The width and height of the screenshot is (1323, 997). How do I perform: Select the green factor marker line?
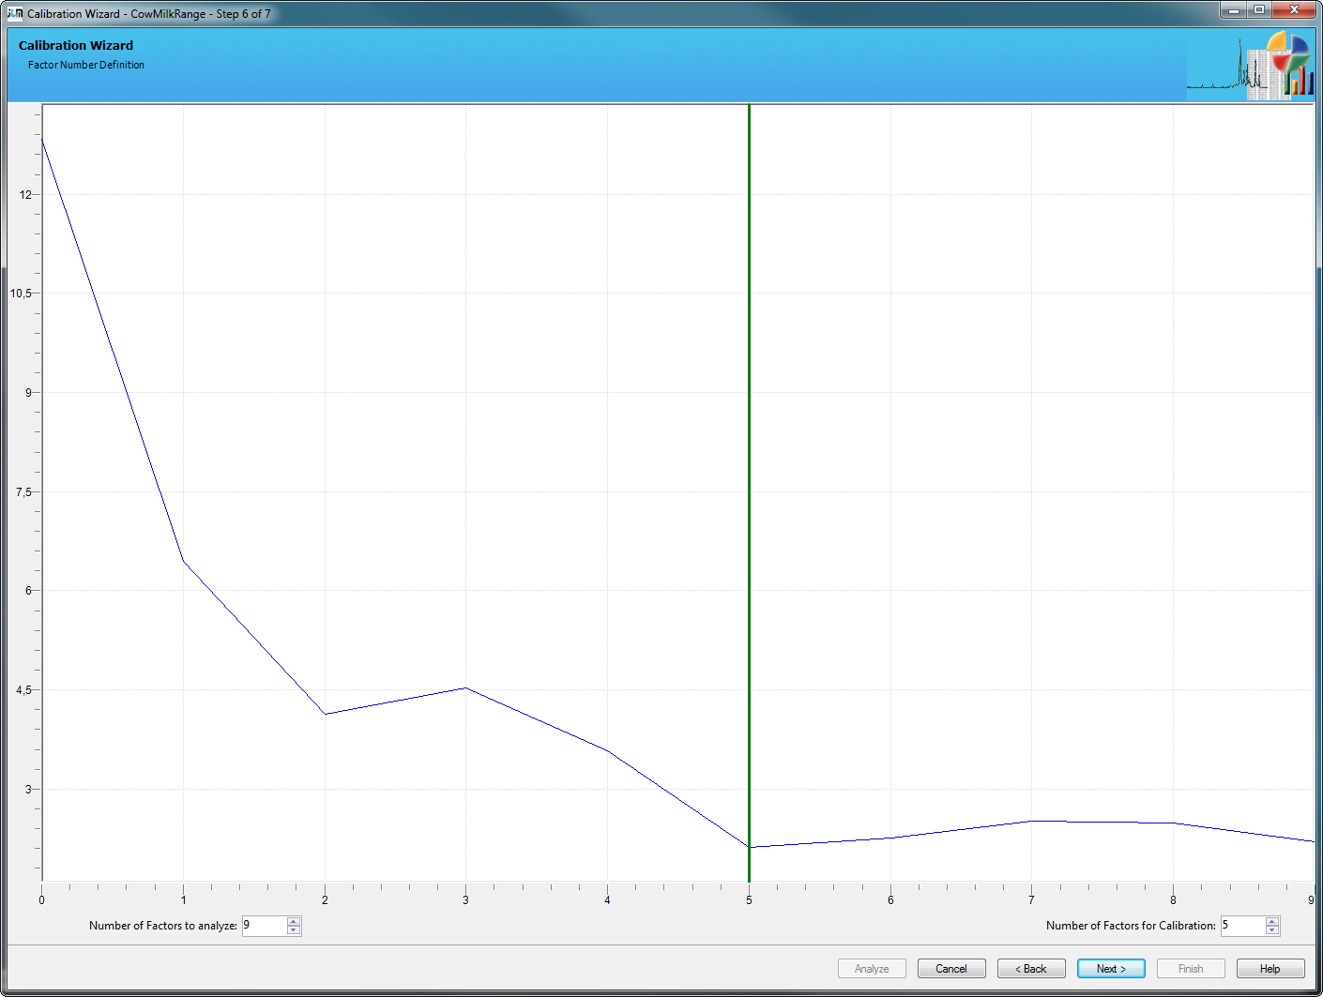click(x=749, y=469)
